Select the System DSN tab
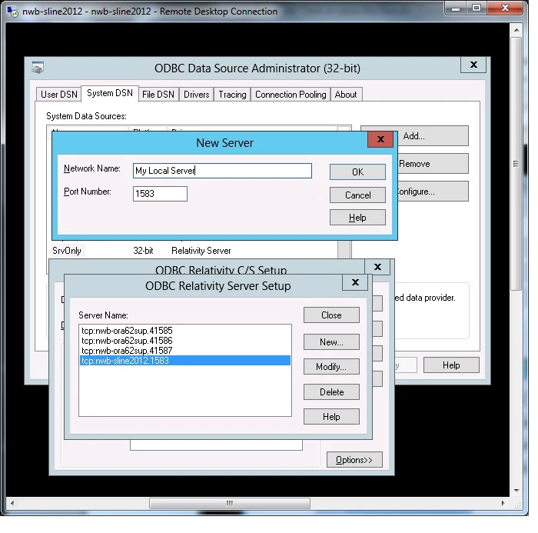The image size is (538, 533). [110, 93]
